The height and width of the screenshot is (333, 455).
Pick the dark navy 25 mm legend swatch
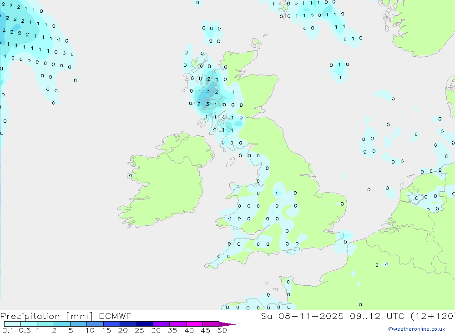click(x=144, y=324)
